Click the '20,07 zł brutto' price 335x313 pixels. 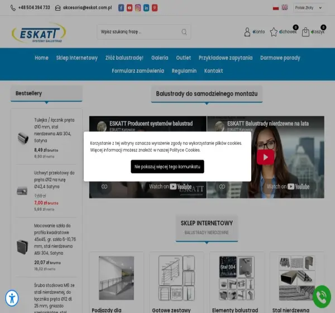47,262
